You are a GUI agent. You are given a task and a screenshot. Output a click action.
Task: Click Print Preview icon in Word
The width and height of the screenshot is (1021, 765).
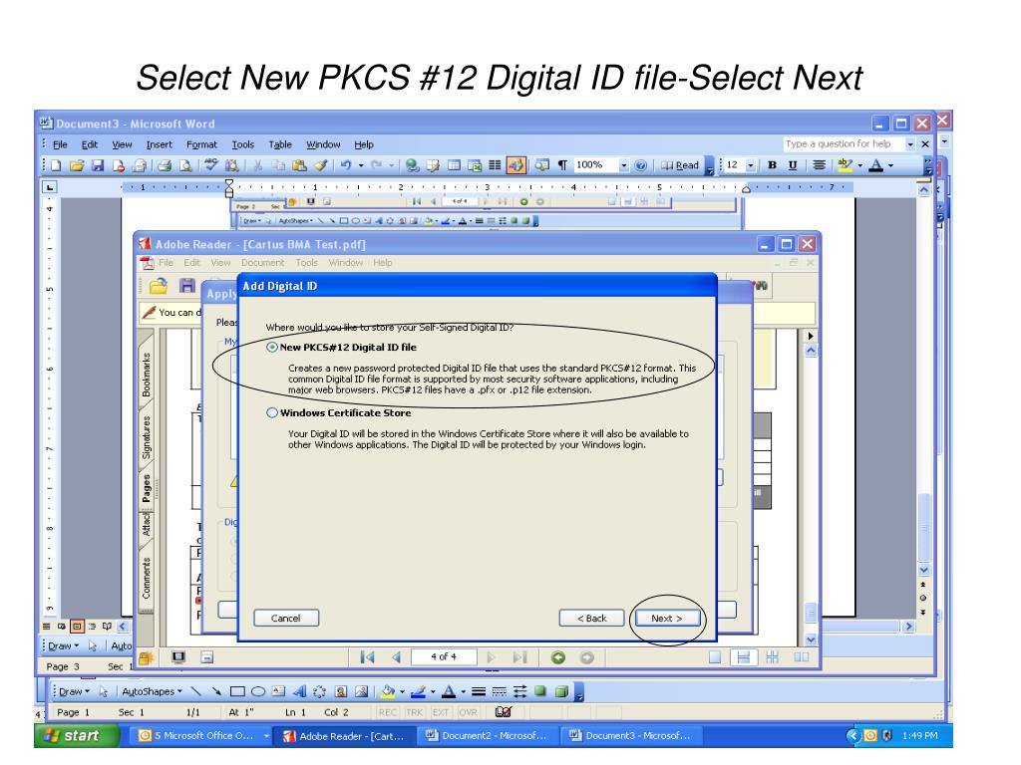point(185,165)
